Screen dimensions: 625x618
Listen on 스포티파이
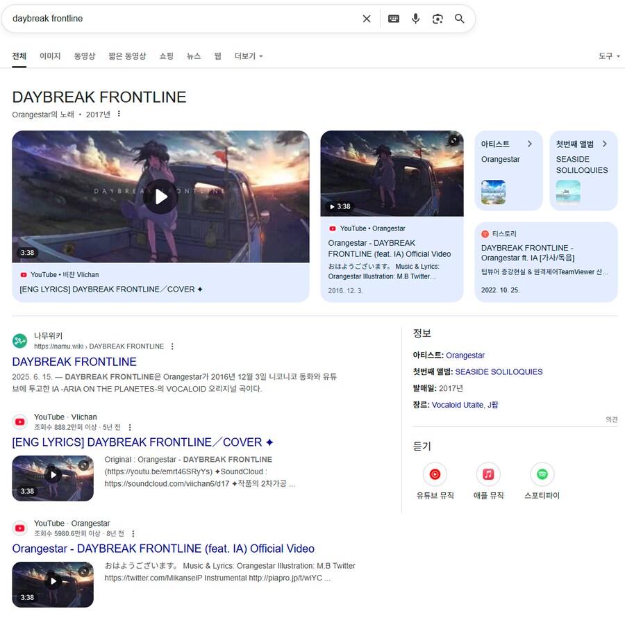542,481
